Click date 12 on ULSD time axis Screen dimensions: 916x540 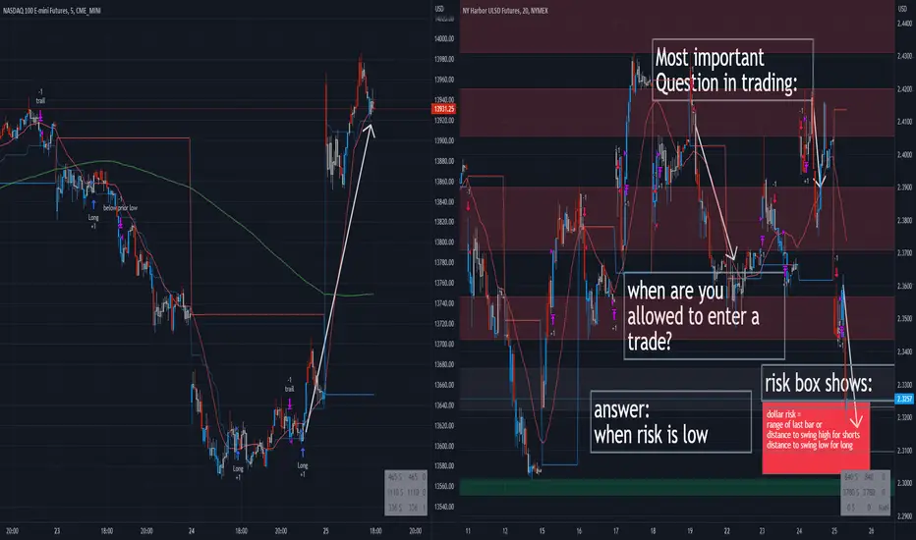point(505,531)
